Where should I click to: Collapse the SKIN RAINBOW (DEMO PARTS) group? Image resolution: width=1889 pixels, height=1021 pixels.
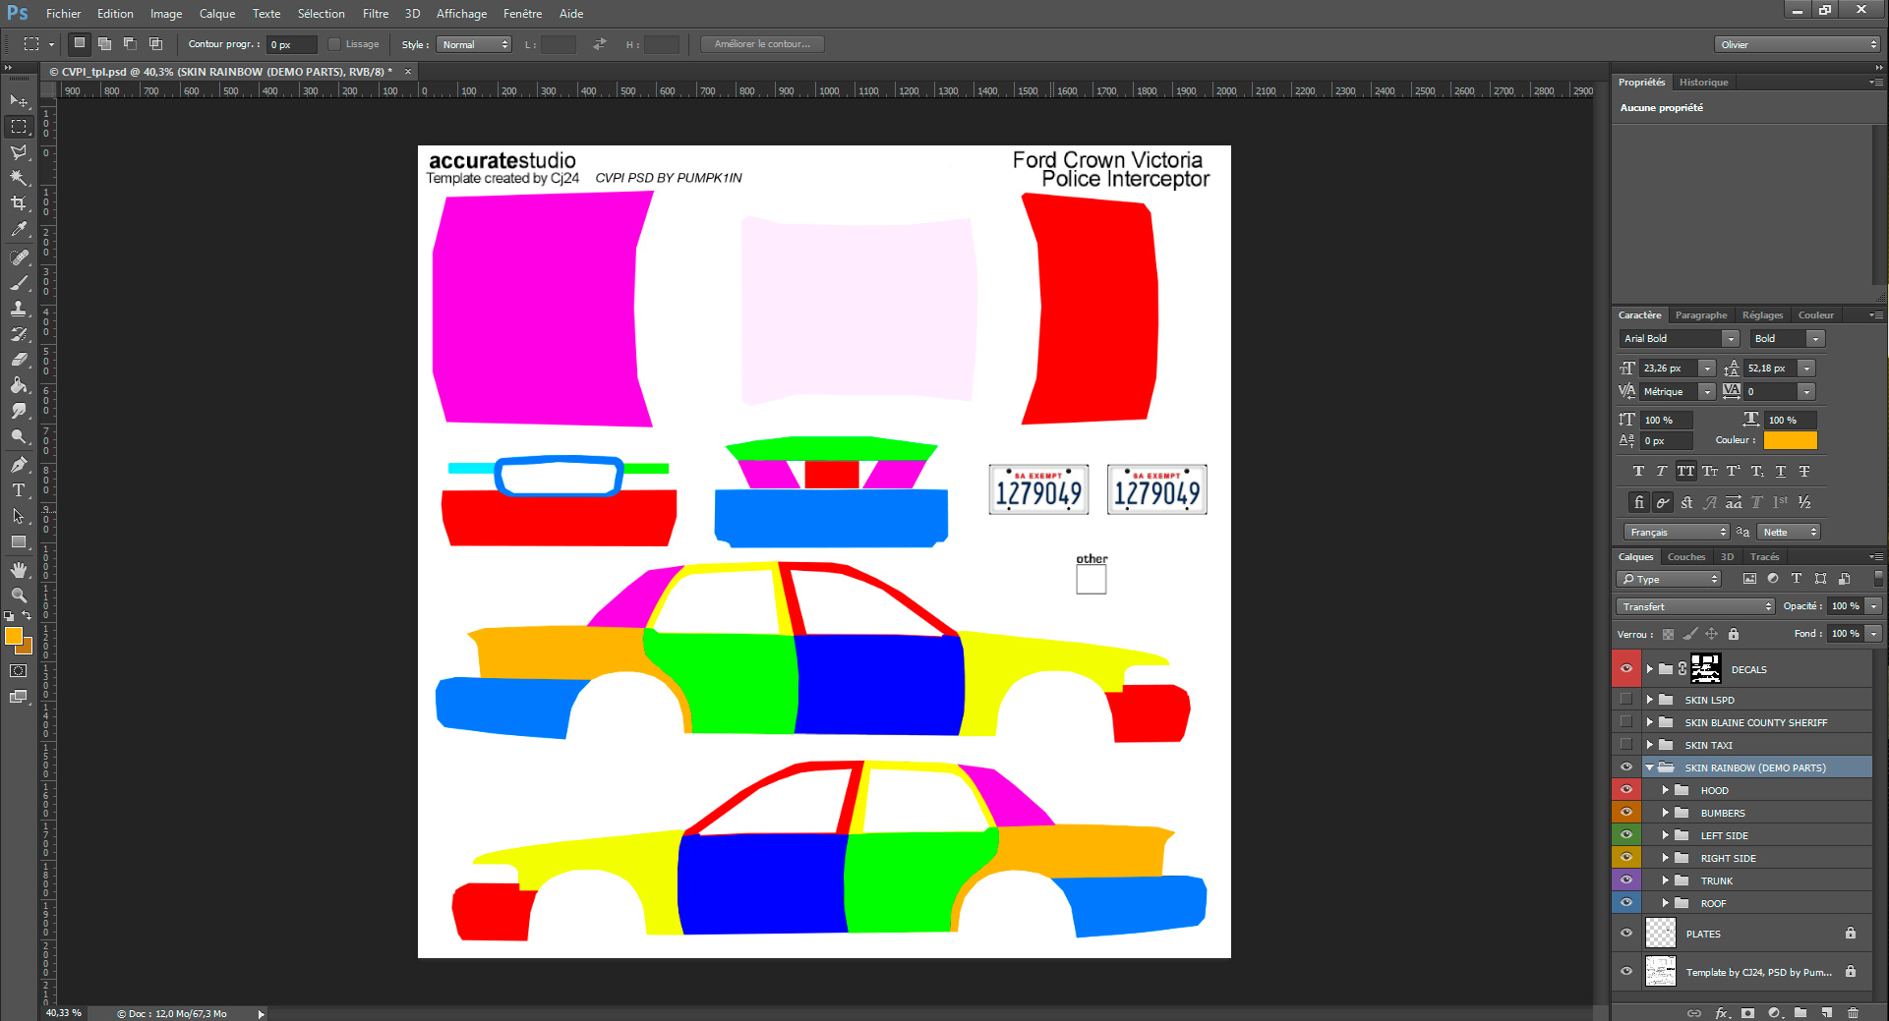[1649, 767]
